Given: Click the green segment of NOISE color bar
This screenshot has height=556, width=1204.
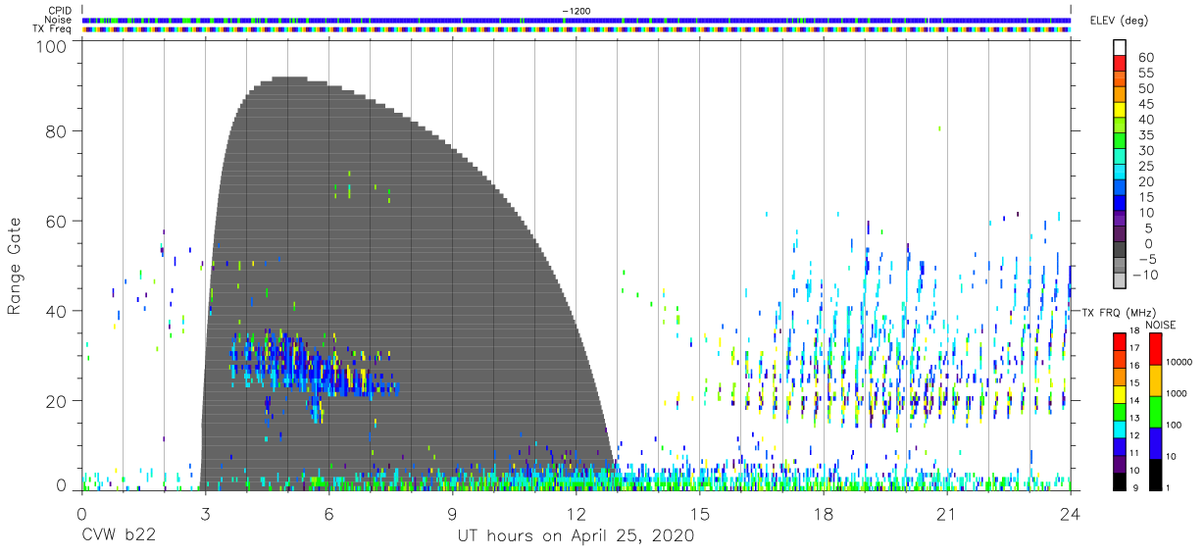Looking at the screenshot, I should click(x=1157, y=410).
